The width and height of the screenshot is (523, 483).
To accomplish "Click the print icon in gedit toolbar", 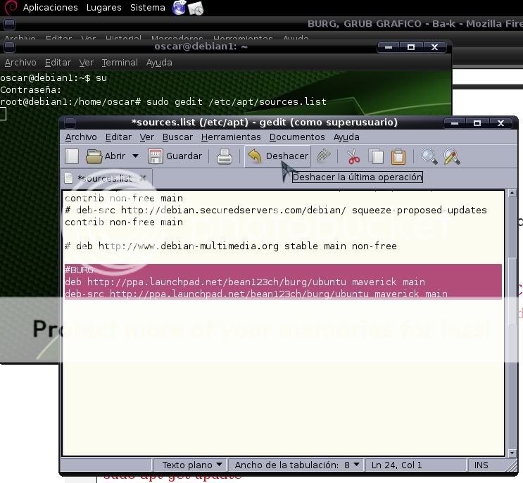I will [225, 156].
